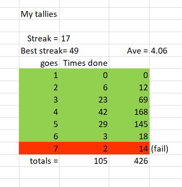Select the 'goes' header cell

(x=39, y=62)
